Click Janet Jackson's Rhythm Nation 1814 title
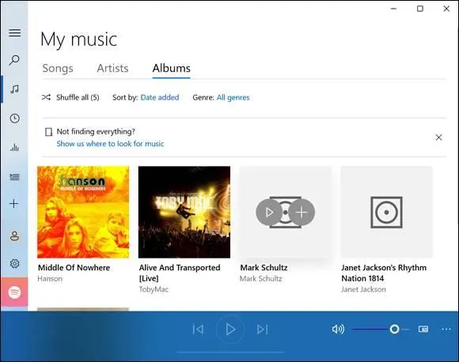This screenshot has width=459, height=362. pyautogui.click(x=384, y=273)
